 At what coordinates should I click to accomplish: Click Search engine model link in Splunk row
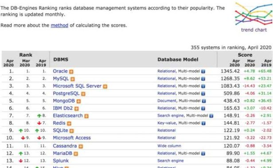171,160
